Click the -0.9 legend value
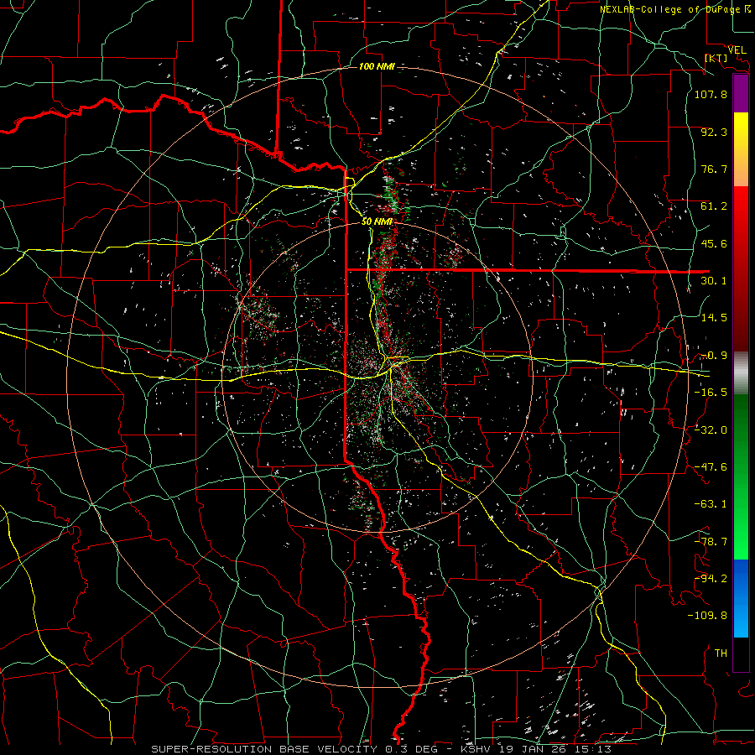Viewport: 755px width, 755px height. click(714, 356)
